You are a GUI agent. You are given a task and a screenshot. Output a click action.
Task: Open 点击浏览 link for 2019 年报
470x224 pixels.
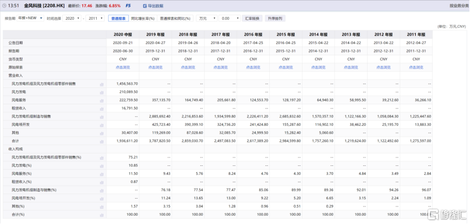156,68
